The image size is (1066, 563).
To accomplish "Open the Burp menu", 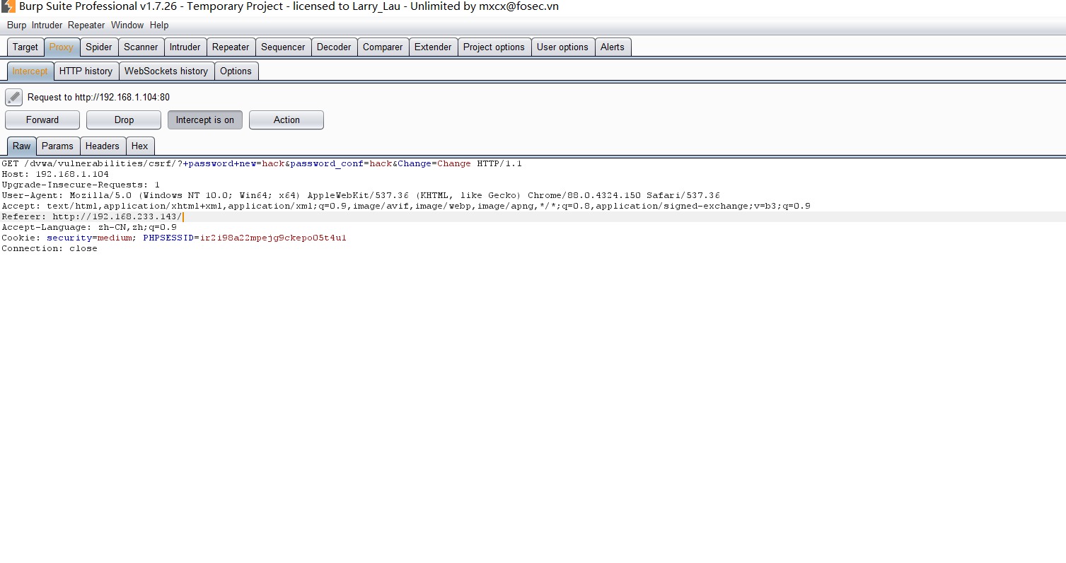I will pos(16,25).
